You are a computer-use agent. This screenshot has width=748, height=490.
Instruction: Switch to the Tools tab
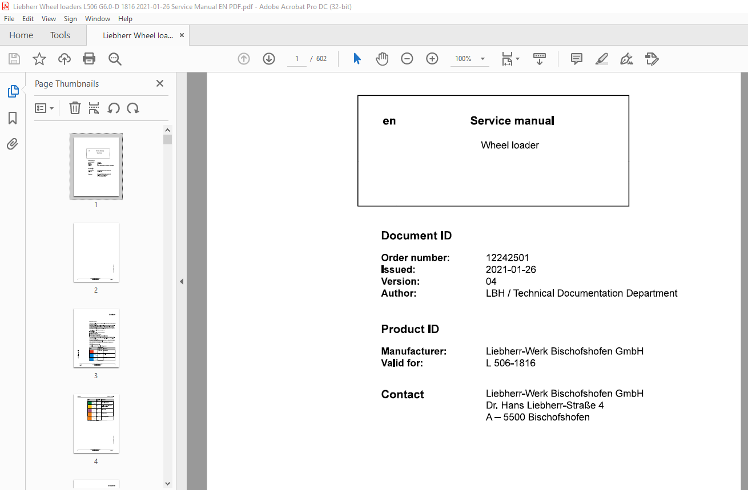pyautogui.click(x=60, y=35)
